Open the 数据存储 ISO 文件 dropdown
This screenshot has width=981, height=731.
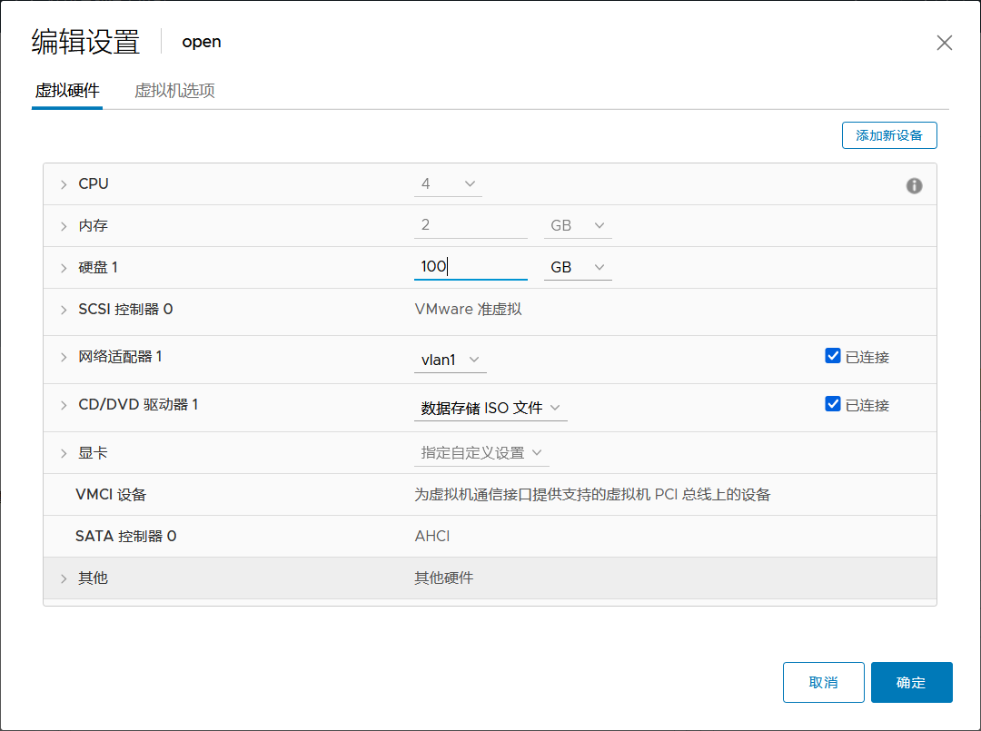pyautogui.click(x=490, y=408)
